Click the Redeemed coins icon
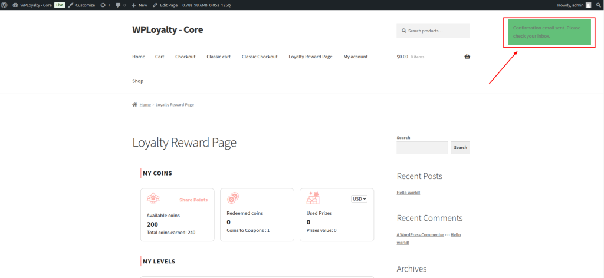604x278 pixels. point(233,198)
